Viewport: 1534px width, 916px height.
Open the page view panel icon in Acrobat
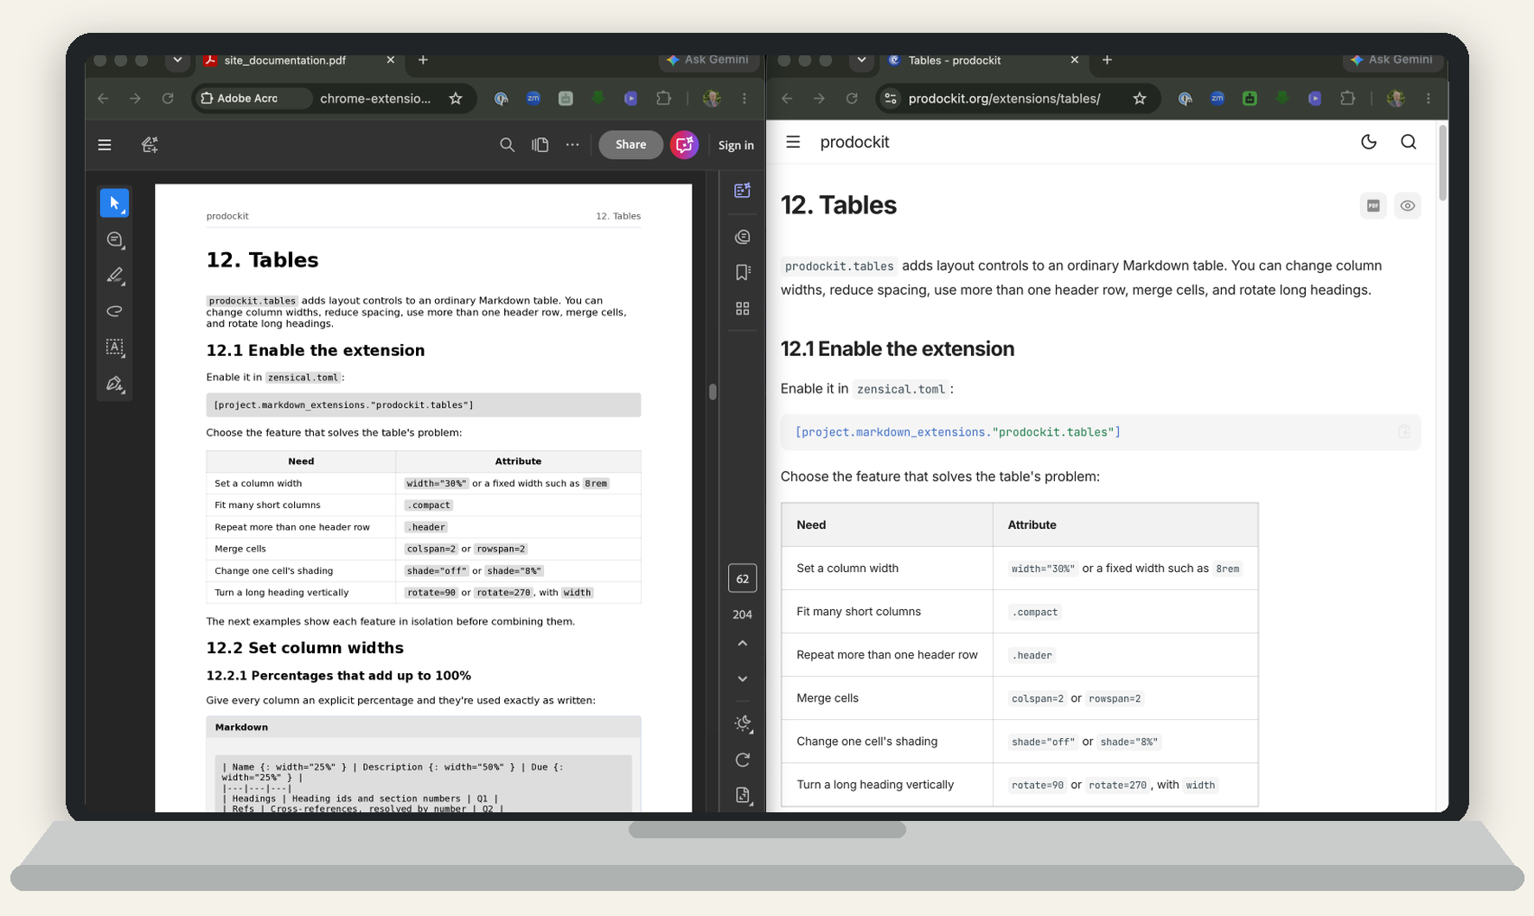pyautogui.click(x=540, y=145)
